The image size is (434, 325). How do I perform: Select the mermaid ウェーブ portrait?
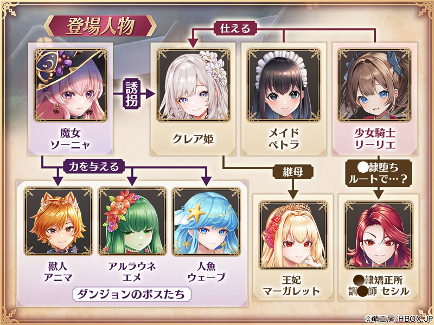tap(206, 221)
